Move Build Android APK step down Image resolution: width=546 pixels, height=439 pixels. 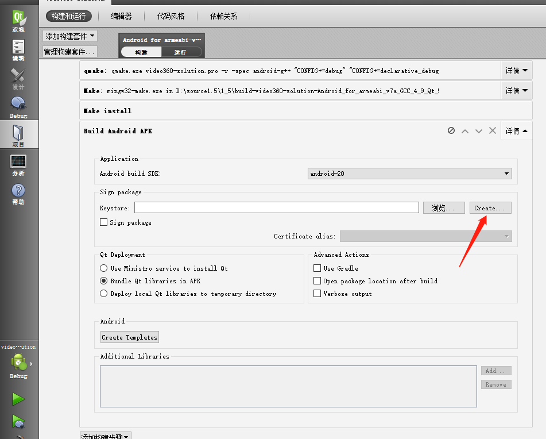(x=479, y=131)
